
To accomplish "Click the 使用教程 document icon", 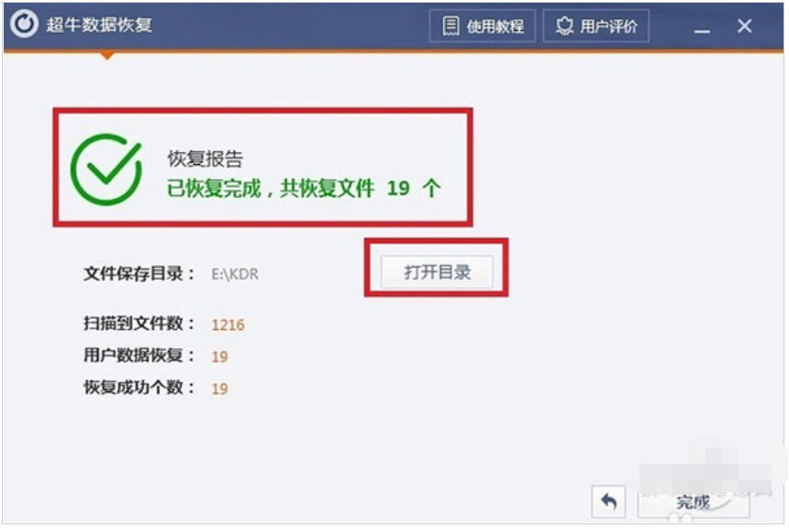I will (x=450, y=26).
